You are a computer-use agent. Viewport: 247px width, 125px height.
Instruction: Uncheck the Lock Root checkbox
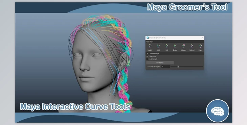(x=147, y=56)
